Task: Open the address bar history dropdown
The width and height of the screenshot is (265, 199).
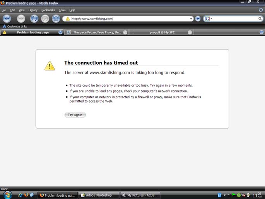Action: [x=191, y=19]
